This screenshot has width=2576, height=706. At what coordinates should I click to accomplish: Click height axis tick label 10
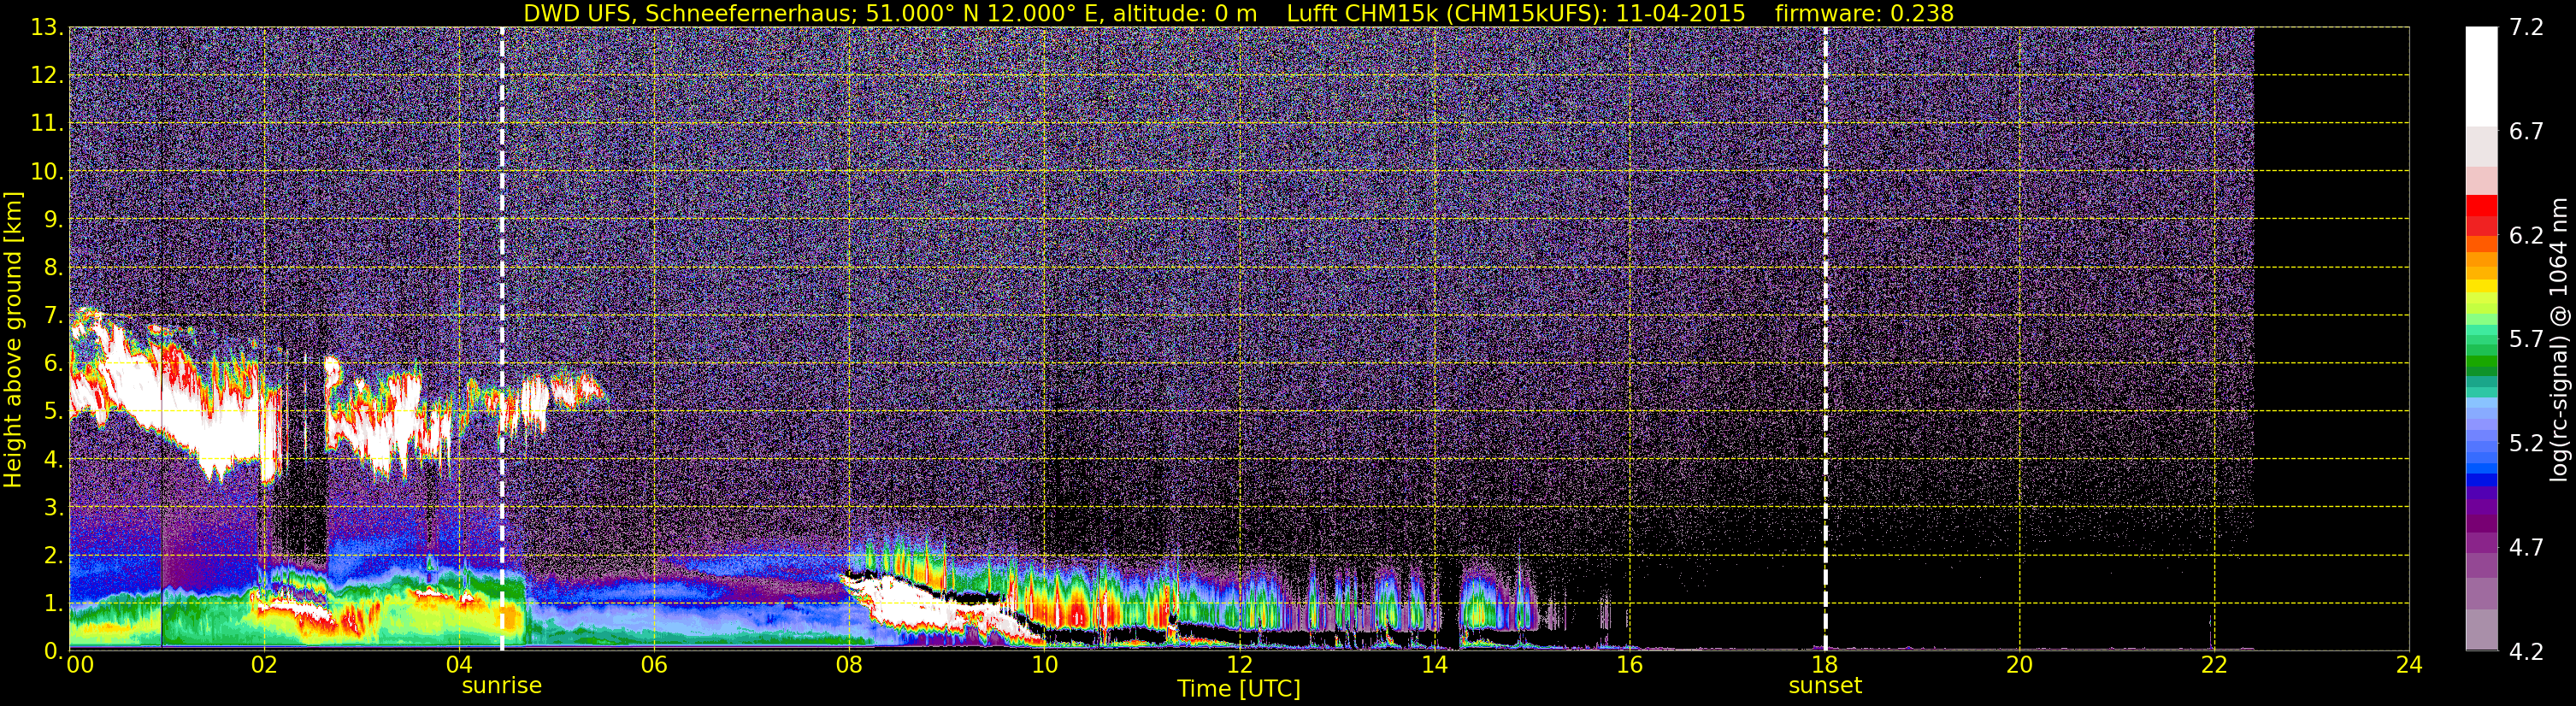tap(48, 172)
